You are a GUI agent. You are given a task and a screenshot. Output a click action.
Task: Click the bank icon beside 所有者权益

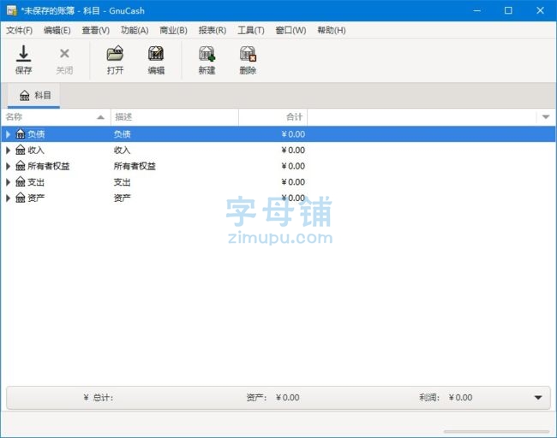(21, 166)
